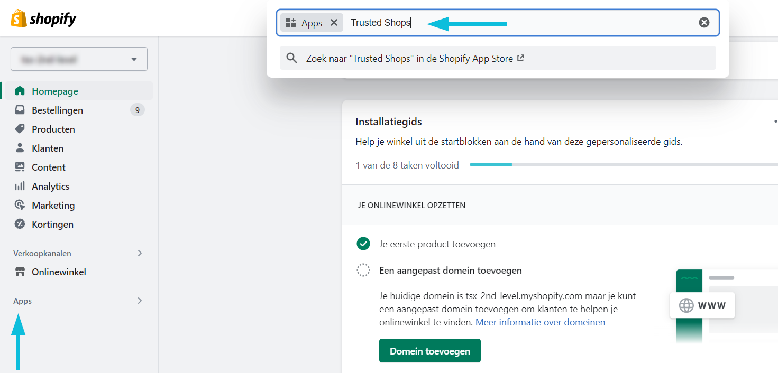Click the Verkoopkanalen section label
The width and height of the screenshot is (778, 373).
pyautogui.click(x=42, y=254)
